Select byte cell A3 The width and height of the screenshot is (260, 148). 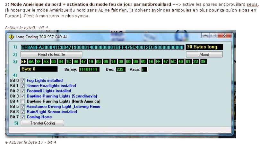(46, 62)
